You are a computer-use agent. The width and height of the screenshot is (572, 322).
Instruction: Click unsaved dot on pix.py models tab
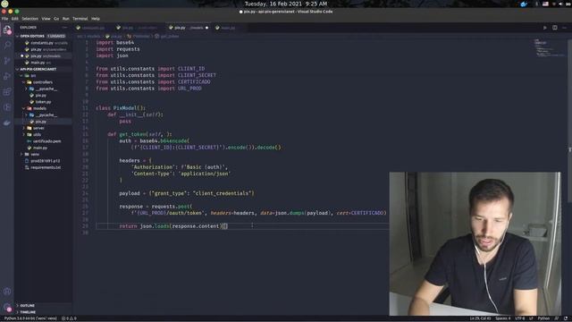tap(206, 28)
